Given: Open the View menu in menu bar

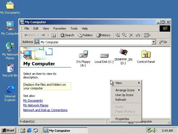Looking at the screenshot, I should 46,28.
